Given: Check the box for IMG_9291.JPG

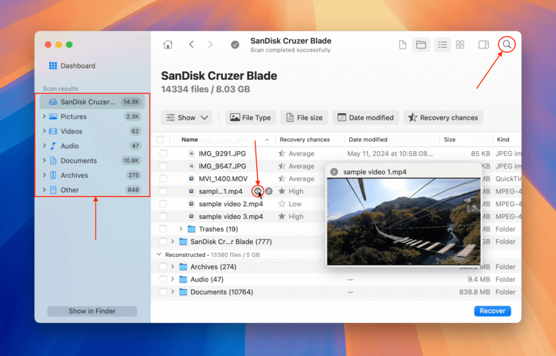Looking at the screenshot, I should (x=163, y=154).
